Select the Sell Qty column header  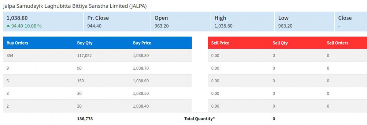click(x=280, y=43)
